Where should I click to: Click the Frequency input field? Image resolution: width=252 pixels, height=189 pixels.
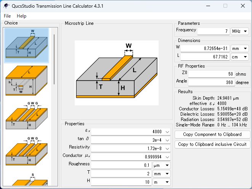(x=213, y=31)
